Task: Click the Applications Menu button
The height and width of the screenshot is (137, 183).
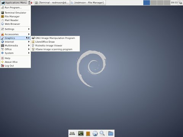Action: point(14,3)
